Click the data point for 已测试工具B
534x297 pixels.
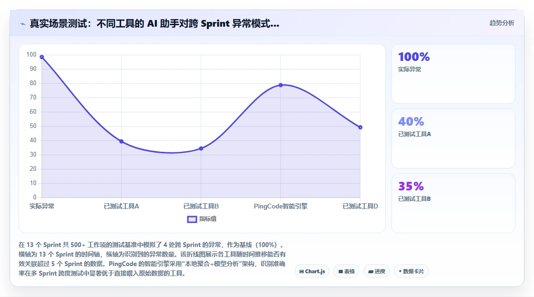coord(201,148)
